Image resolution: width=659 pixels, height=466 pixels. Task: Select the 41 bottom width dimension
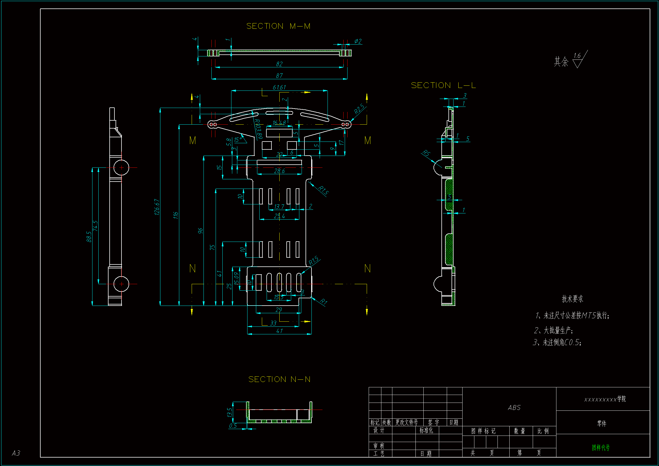279,331
